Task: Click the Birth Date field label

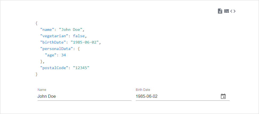Action: click(x=143, y=90)
